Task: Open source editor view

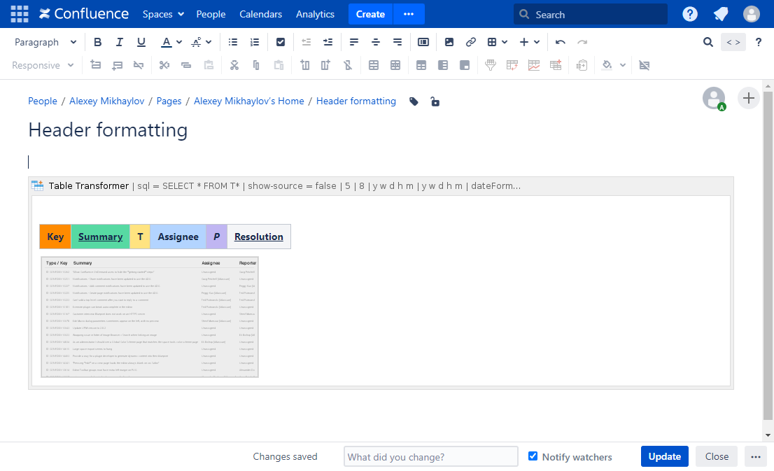Action: pyautogui.click(x=733, y=43)
